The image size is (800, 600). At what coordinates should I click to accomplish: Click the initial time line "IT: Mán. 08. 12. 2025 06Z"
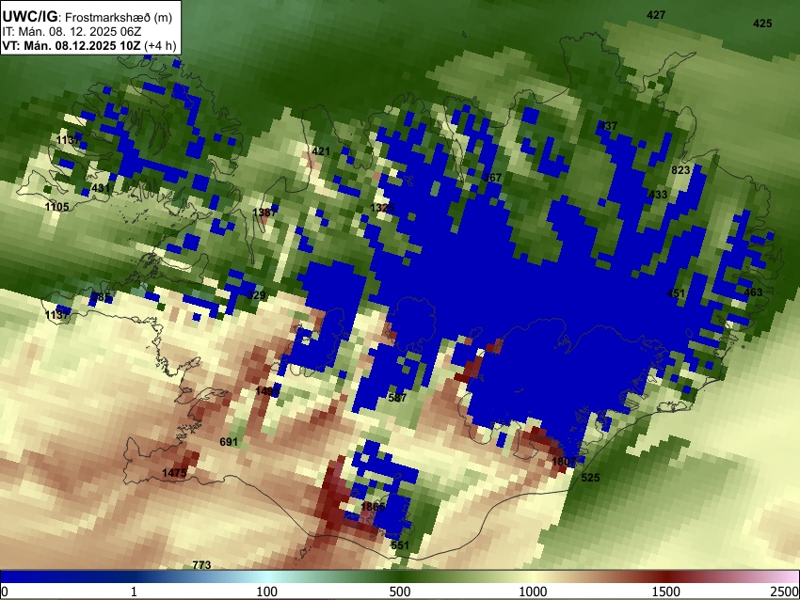[x=72, y=31]
